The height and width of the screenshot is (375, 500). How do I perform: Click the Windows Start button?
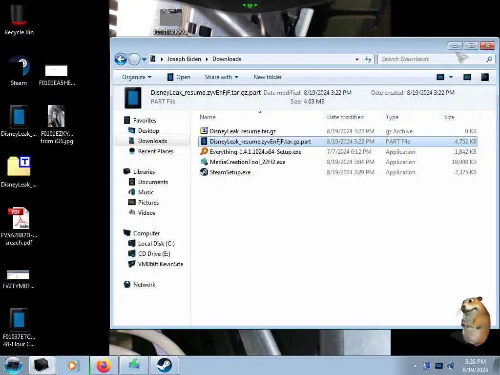(13, 365)
